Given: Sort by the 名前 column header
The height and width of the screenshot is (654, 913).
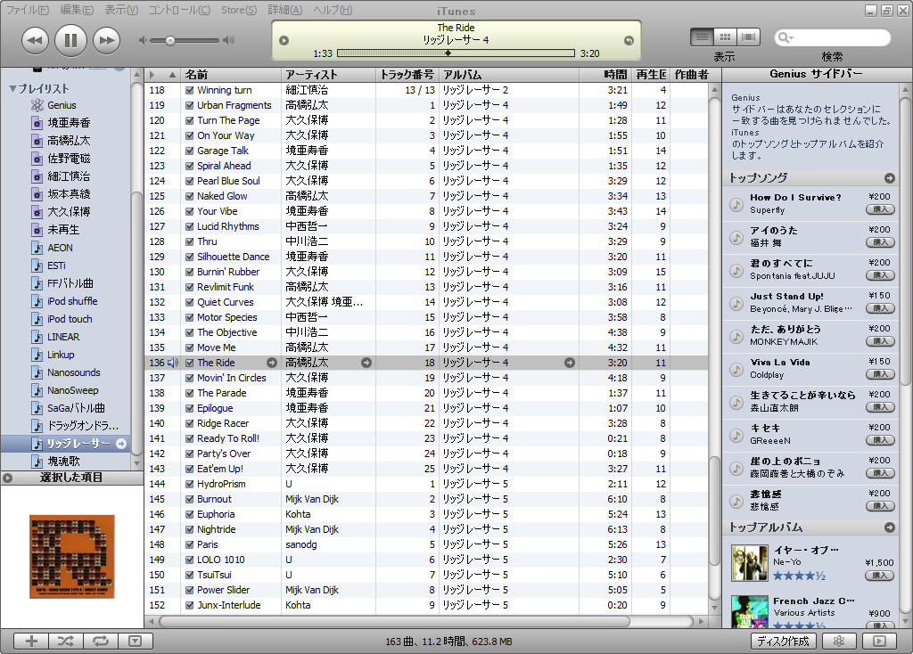Looking at the screenshot, I should click(x=231, y=75).
